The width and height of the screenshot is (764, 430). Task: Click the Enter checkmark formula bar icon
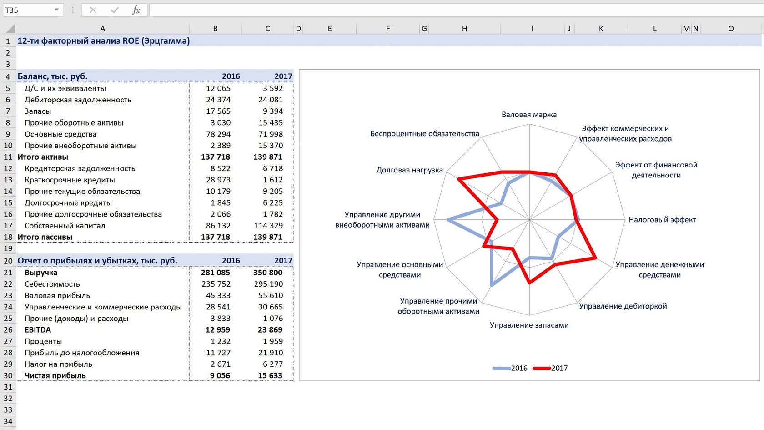(x=115, y=10)
